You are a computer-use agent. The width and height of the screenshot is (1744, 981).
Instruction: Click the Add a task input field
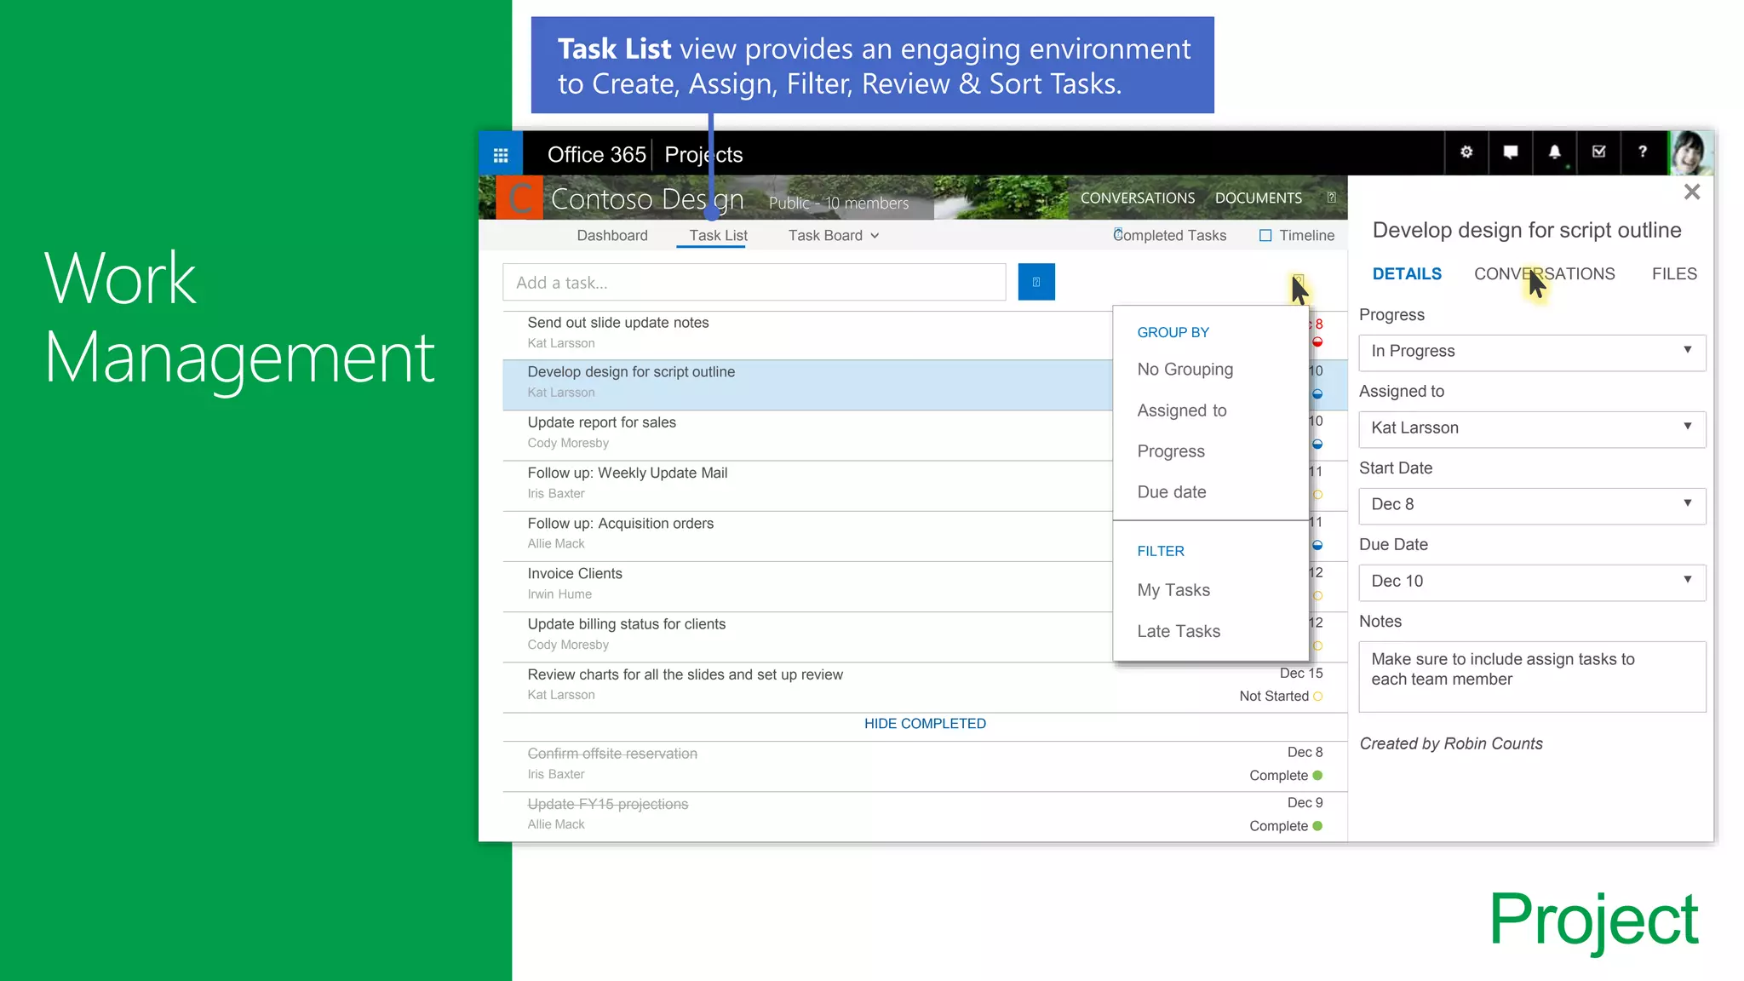pyautogui.click(x=754, y=283)
